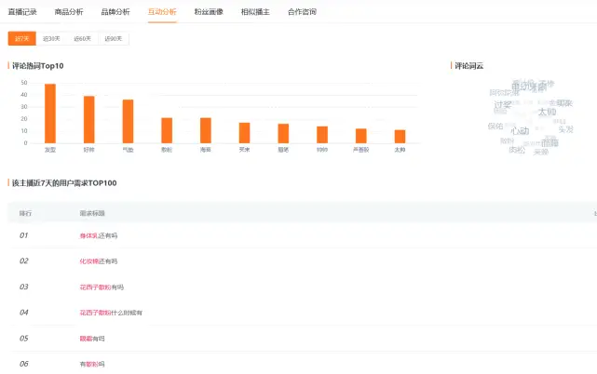This screenshot has height=374, width=597.
Task: Click the 发型 bar in chart
Action: [x=50, y=114]
